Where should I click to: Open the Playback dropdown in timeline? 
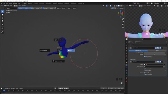(x=7, y=88)
